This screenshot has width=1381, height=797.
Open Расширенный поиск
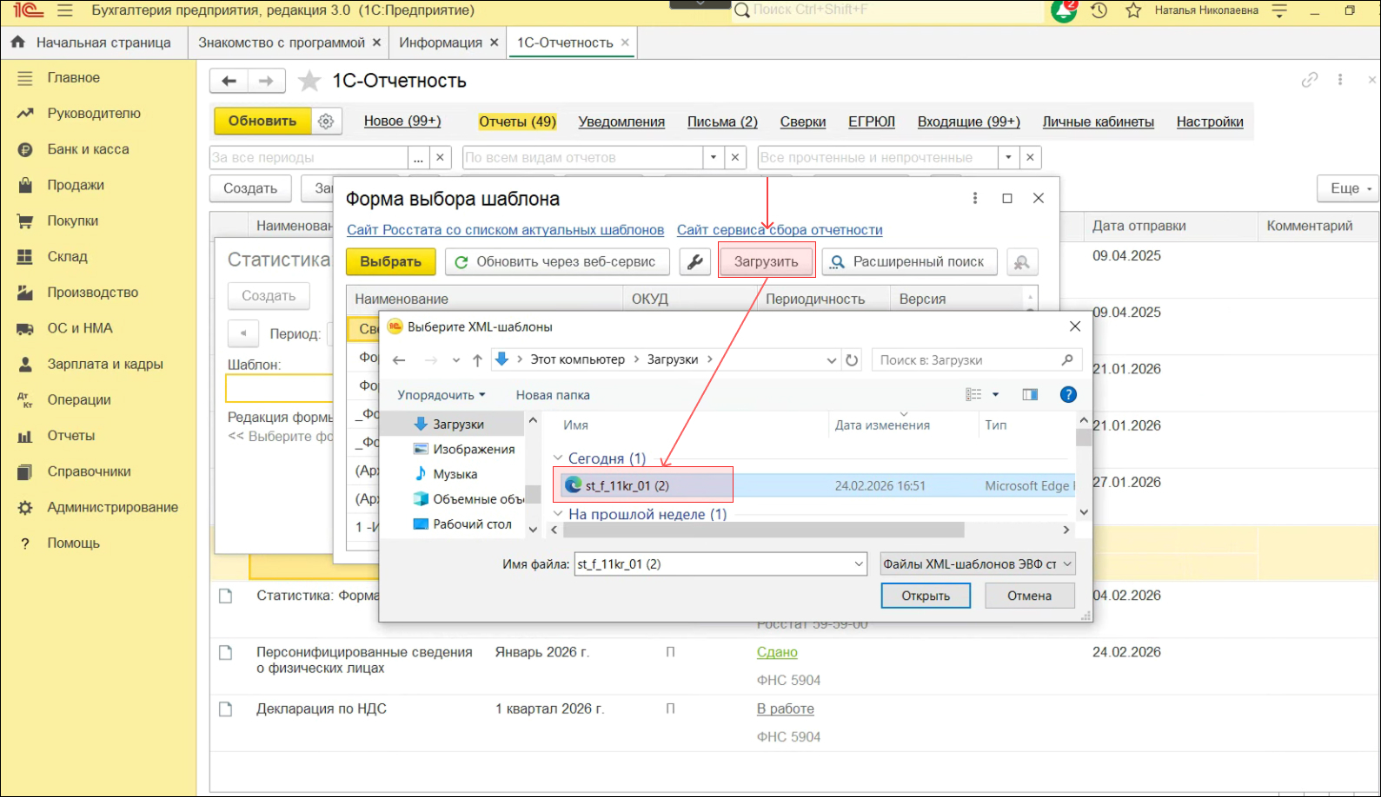click(x=908, y=261)
